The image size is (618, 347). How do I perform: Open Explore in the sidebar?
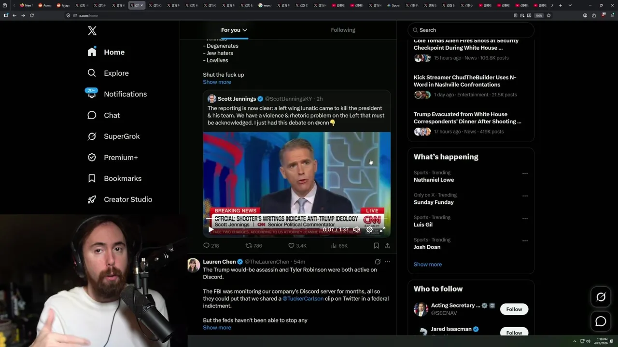coord(108,73)
